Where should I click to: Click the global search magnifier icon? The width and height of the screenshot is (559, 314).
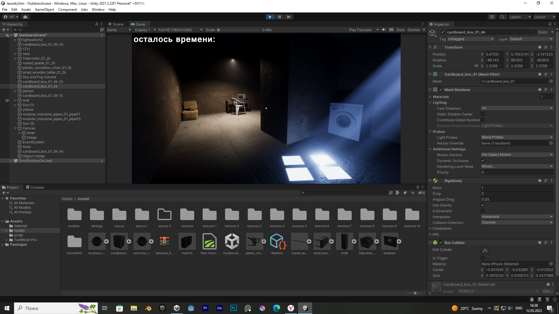point(502,17)
